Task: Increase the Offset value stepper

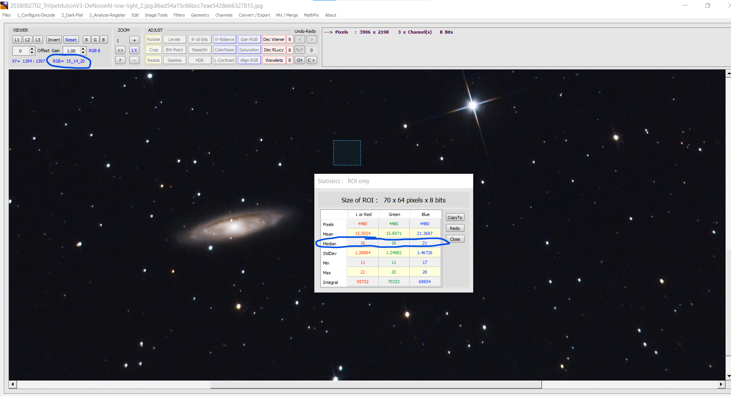Action: pyautogui.click(x=32, y=49)
